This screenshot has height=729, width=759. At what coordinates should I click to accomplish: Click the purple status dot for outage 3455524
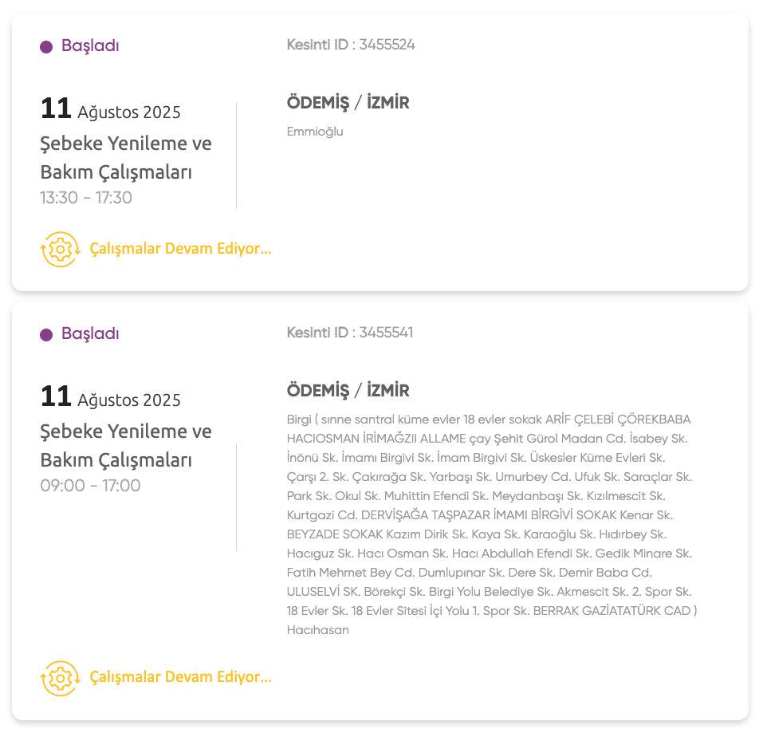coord(46,47)
